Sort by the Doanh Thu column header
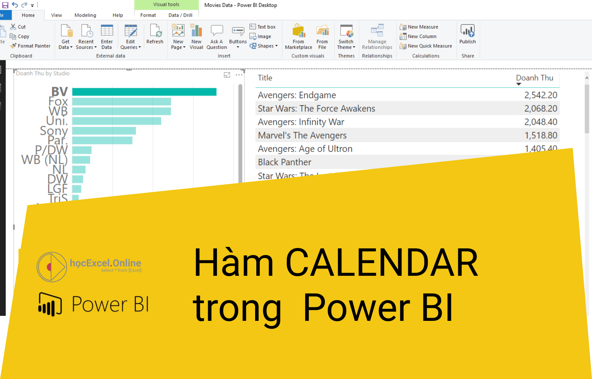Image resolution: width=592 pixels, height=379 pixels. tap(535, 78)
